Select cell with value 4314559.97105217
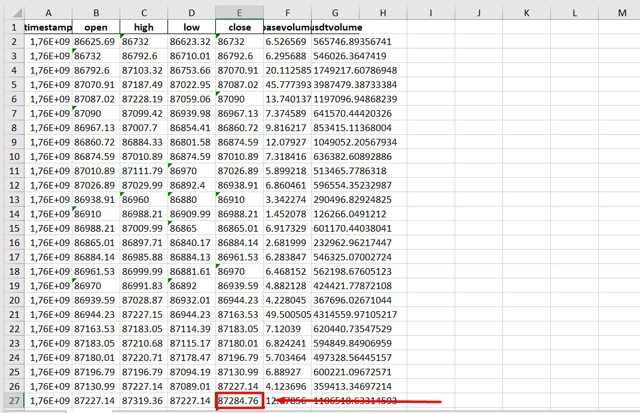 pyautogui.click(x=355, y=314)
